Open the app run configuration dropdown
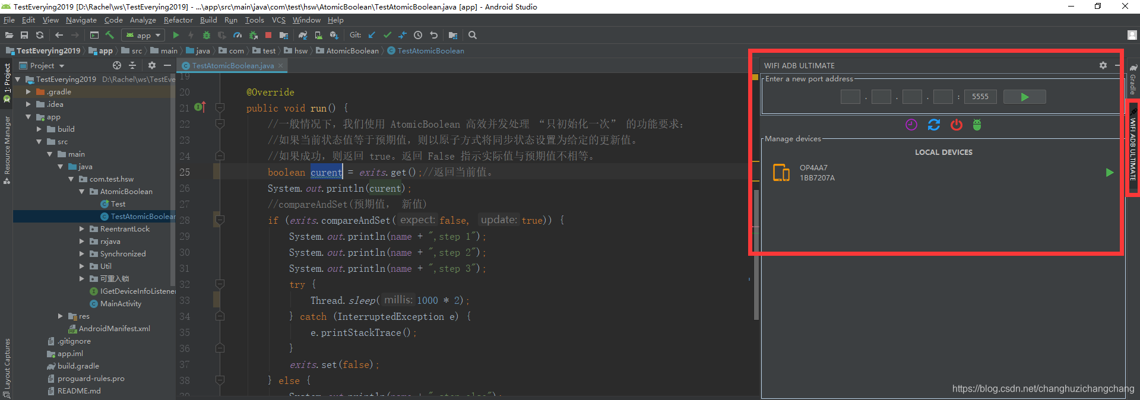The image size is (1140, 400). 143,35
